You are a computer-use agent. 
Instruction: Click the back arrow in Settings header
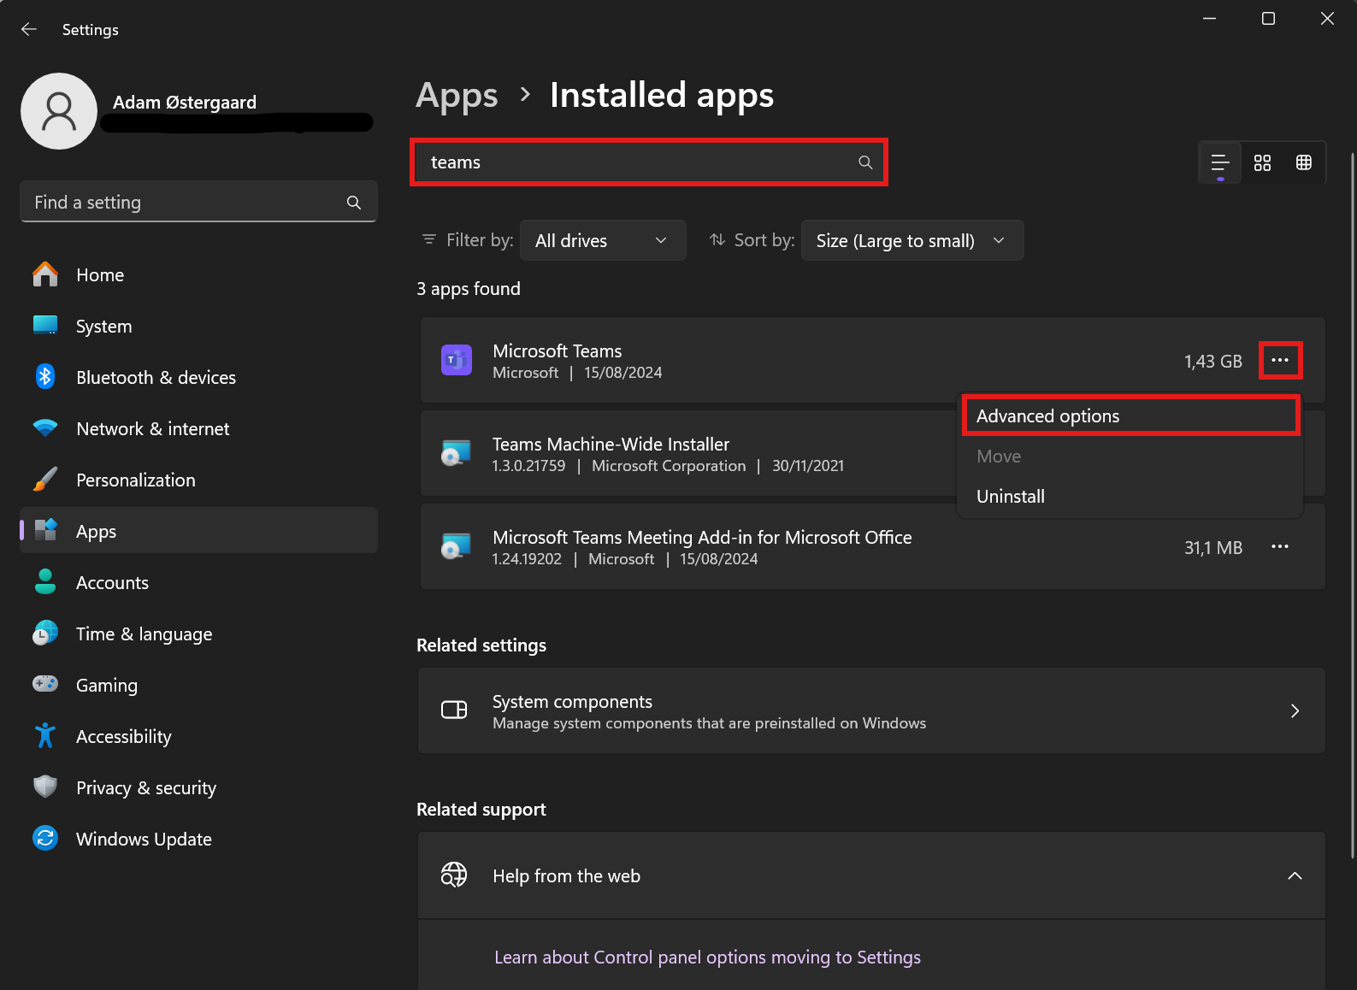tap(29, 29)
